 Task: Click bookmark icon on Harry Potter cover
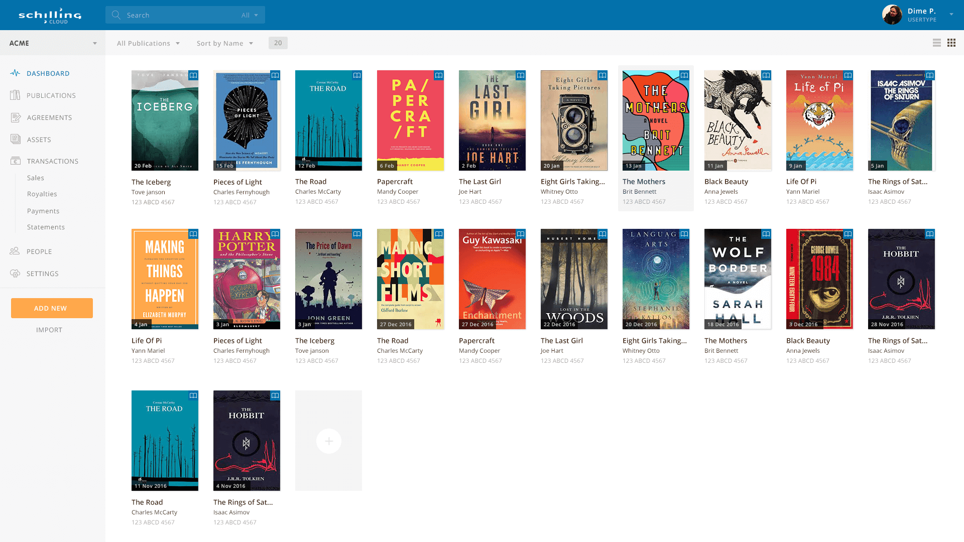point(275,234)
